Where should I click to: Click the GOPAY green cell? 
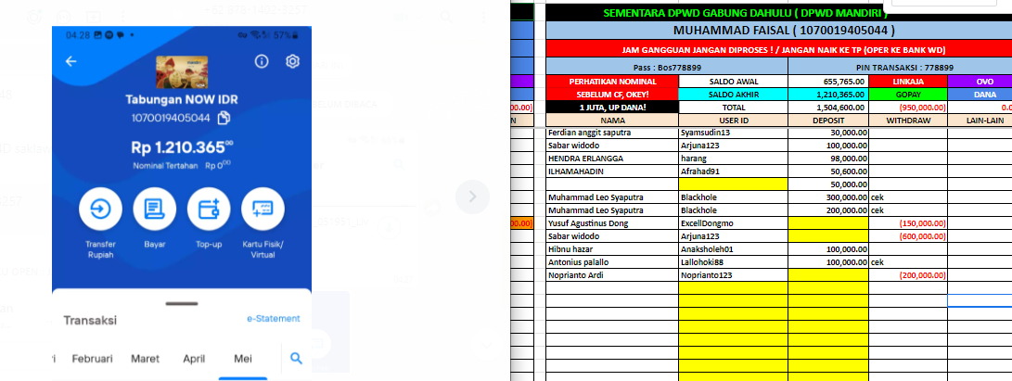tap(907, 95)
